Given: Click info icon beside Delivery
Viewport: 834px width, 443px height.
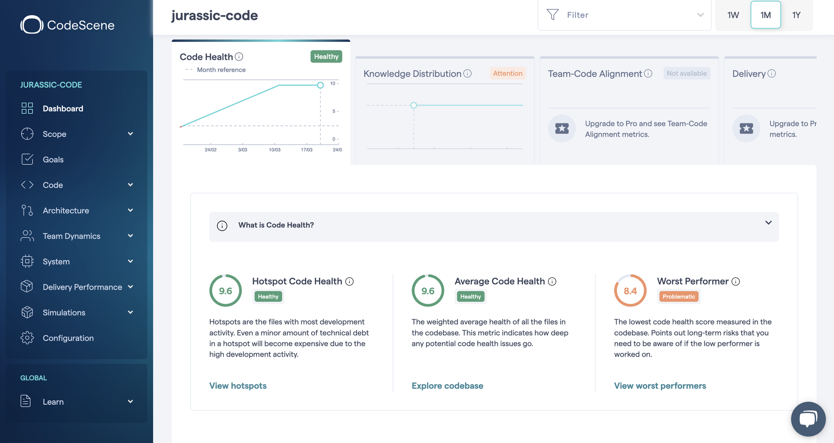Looking at the screenshot, I should tap(772, 73).
